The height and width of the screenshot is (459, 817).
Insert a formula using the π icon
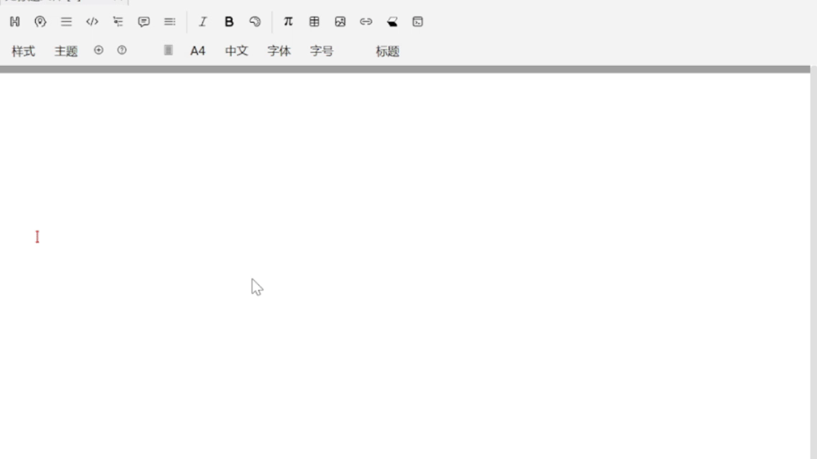coord(288,22)
